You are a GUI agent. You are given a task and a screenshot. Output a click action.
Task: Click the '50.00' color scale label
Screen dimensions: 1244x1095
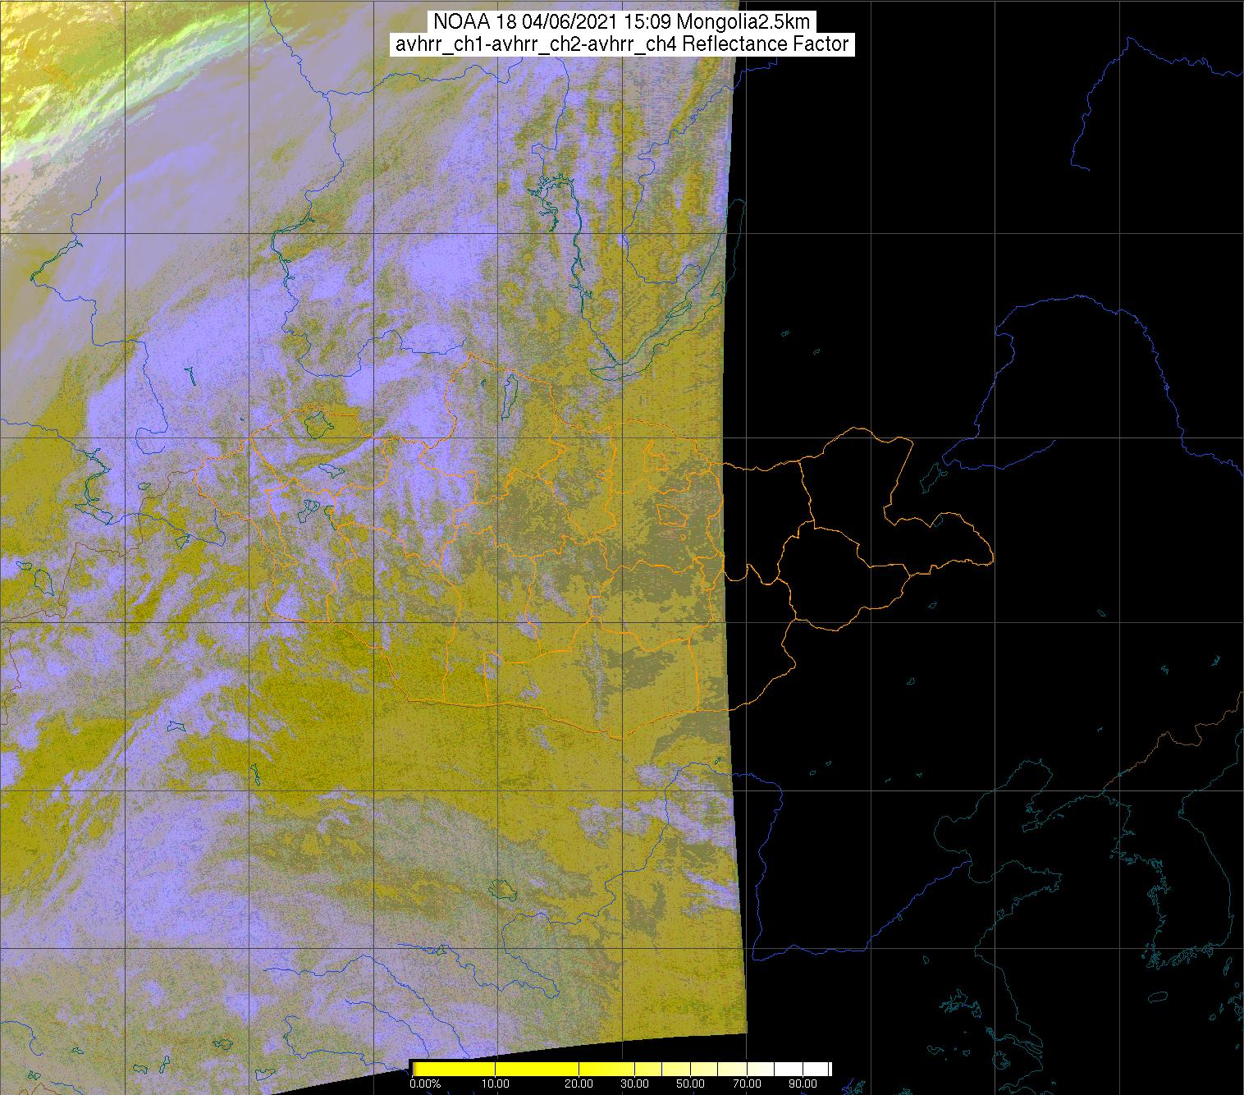691,1084
